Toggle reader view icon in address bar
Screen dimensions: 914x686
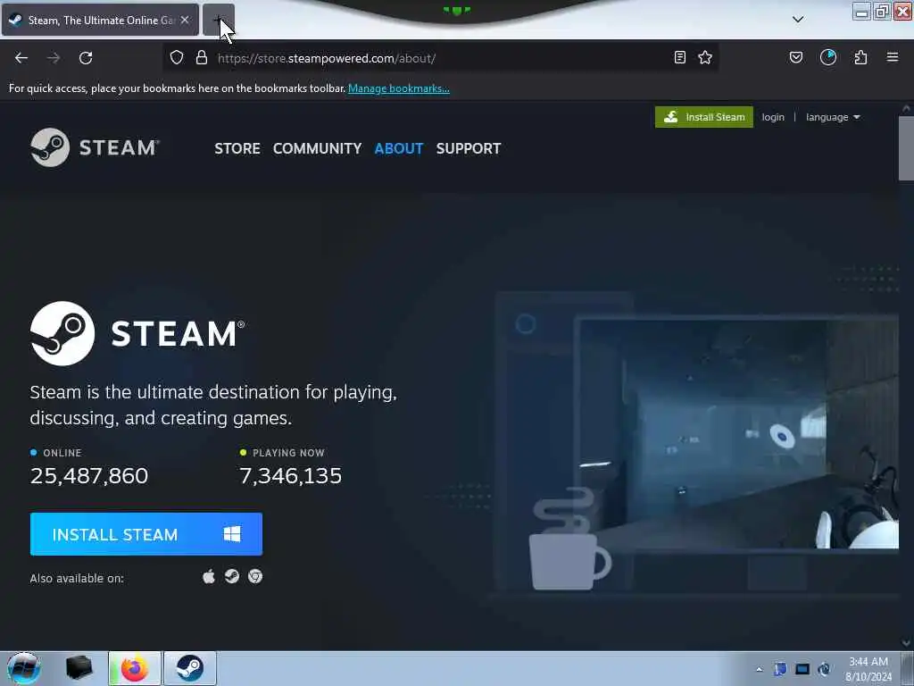click(x=679, y=57)
